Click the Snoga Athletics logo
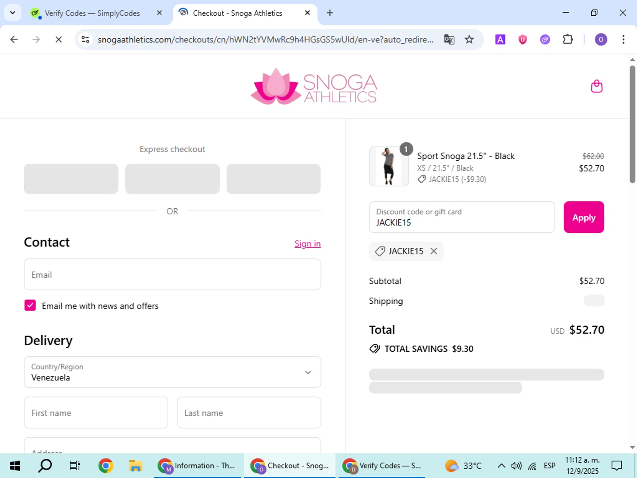Image resolution: width=637 pixels, height=478 pixels. (314, 86)
